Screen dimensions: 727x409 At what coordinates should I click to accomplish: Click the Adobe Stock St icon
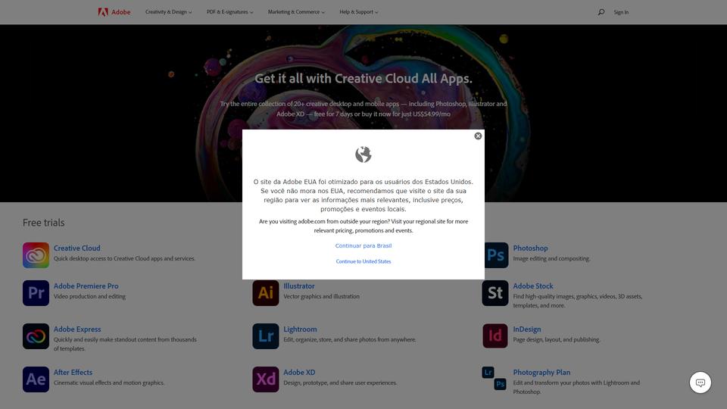(495, 293)
